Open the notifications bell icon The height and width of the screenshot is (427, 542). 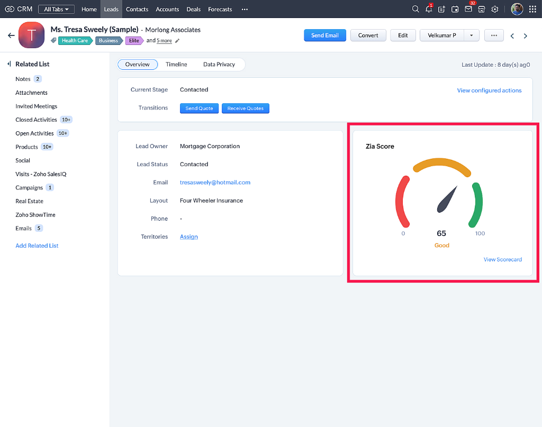429,9
